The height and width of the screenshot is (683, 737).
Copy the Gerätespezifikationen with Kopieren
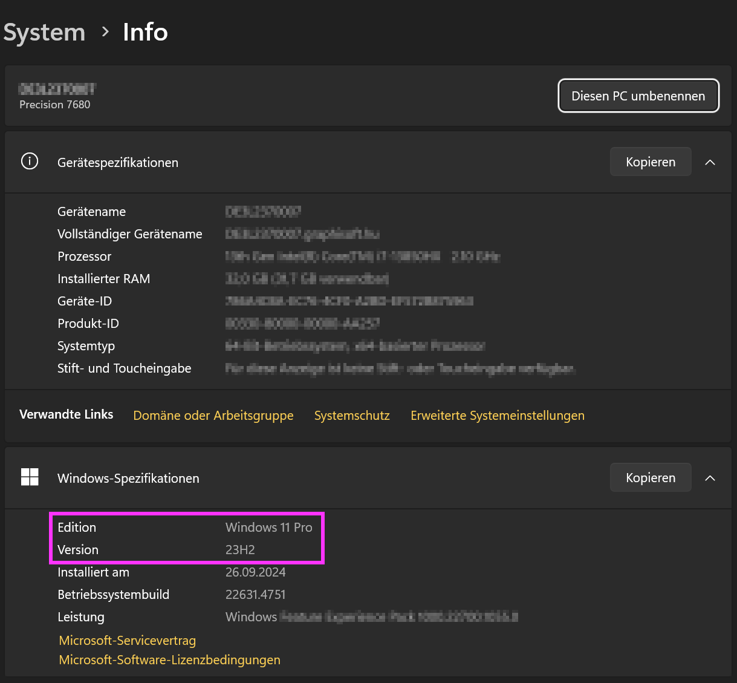[x=651, y=162]
